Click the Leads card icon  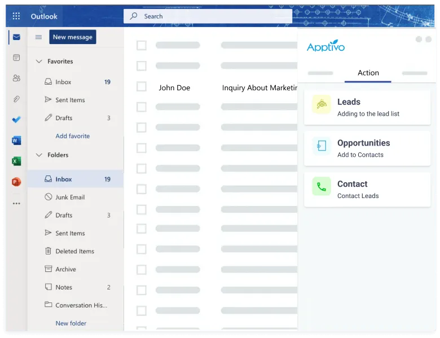click(x=322, y=104)
